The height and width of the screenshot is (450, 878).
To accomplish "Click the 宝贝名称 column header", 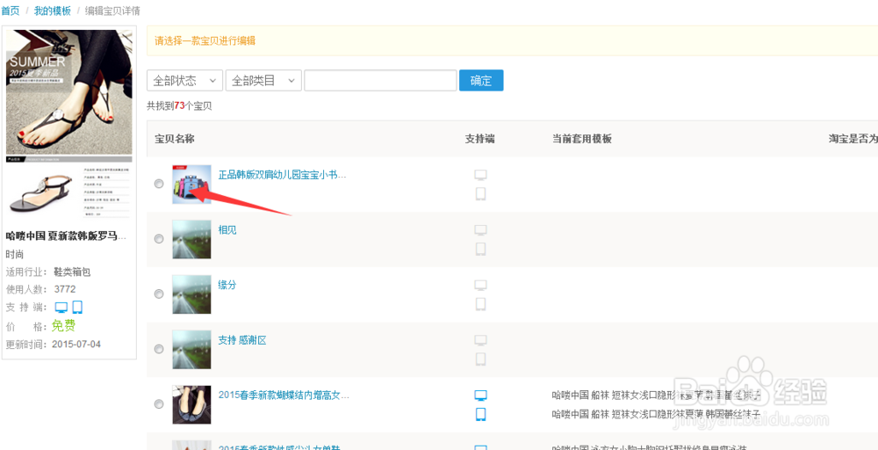I will [x=175, y=138].
